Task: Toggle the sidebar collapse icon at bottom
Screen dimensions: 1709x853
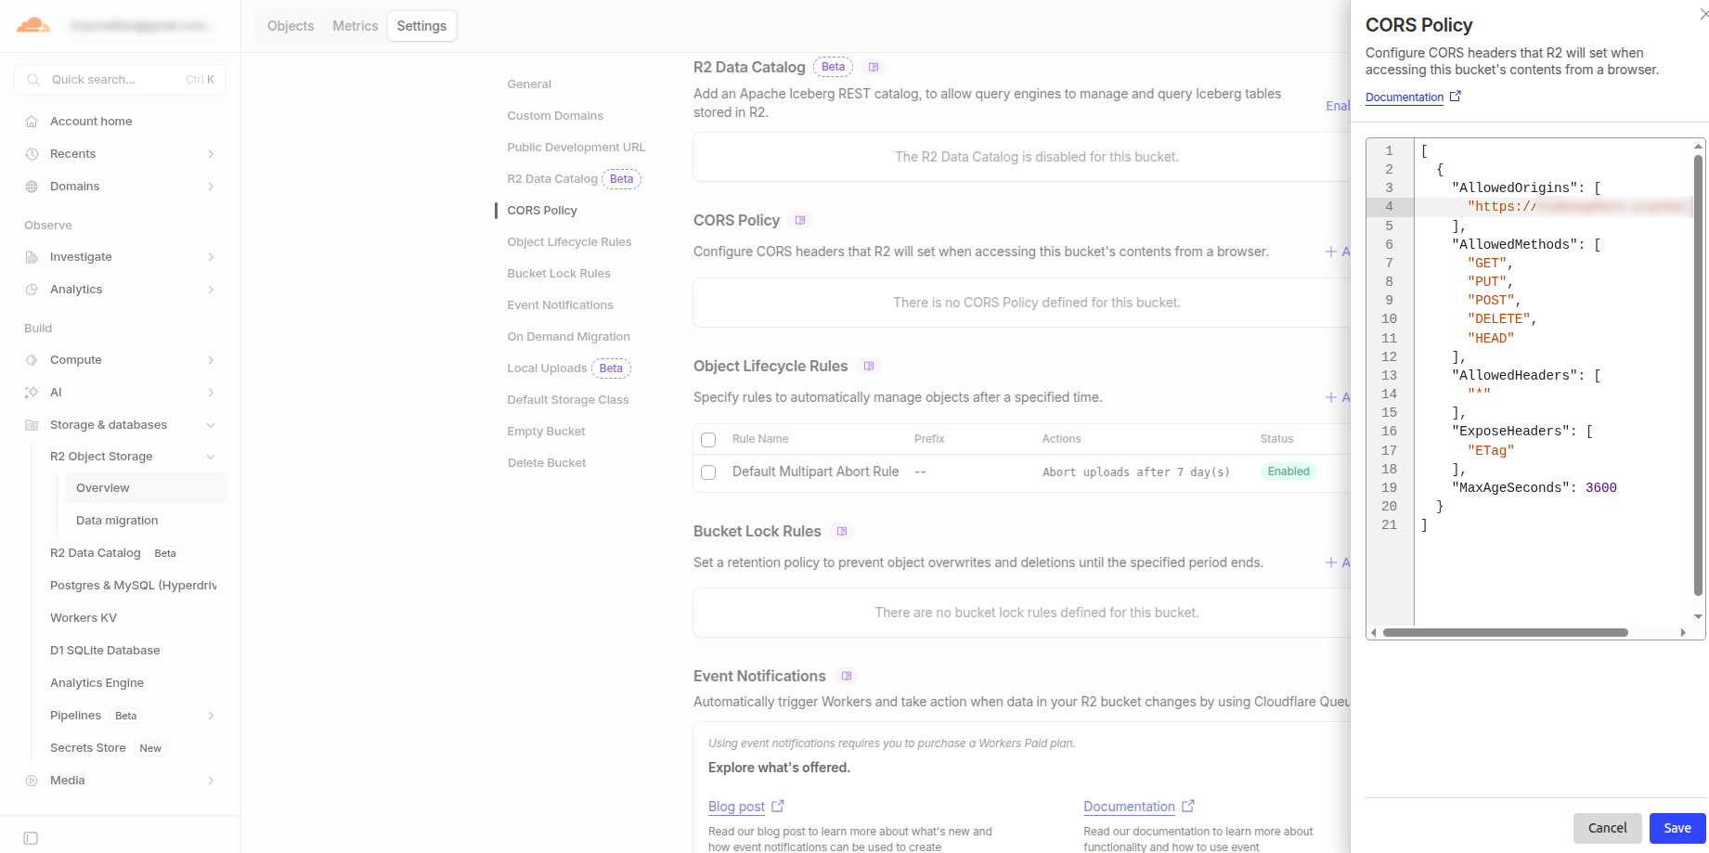Action: coord(31,838)
